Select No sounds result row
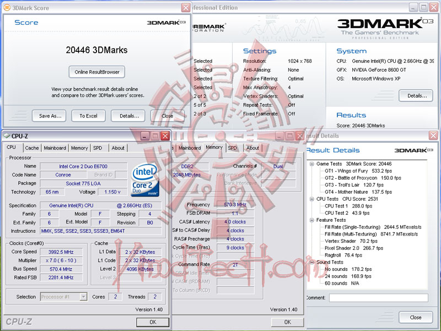Image resolution: width=441 pixels, height=331 pixels. coord(348,269)
